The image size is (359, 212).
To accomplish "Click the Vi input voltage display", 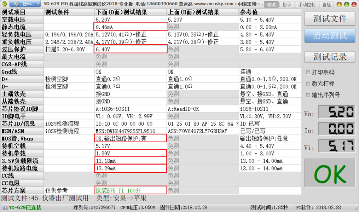I will 337,146.
